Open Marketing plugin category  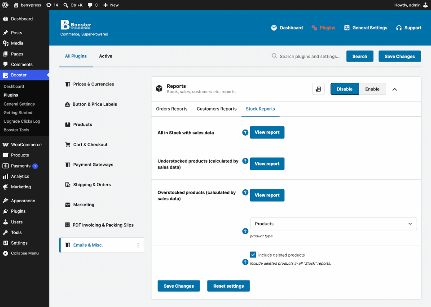click(x=102, y=205)
